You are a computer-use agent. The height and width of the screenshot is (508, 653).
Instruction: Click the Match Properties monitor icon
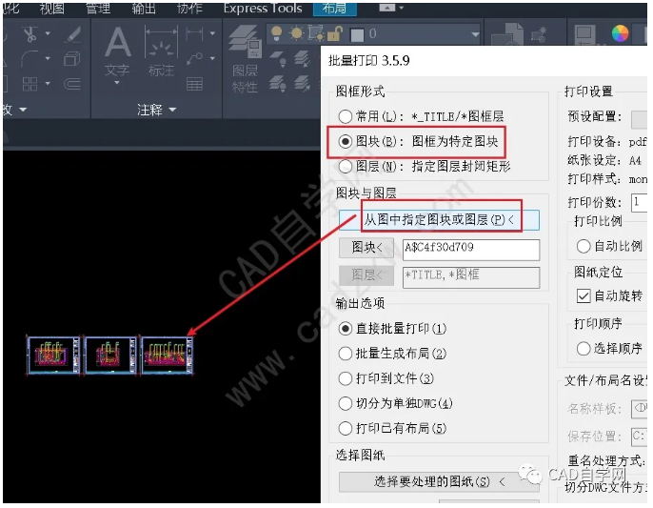point(585,34)
